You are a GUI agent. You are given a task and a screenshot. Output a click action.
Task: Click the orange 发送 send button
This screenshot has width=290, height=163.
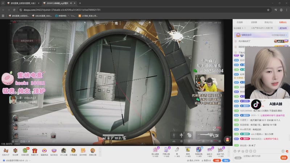[284, 158]
